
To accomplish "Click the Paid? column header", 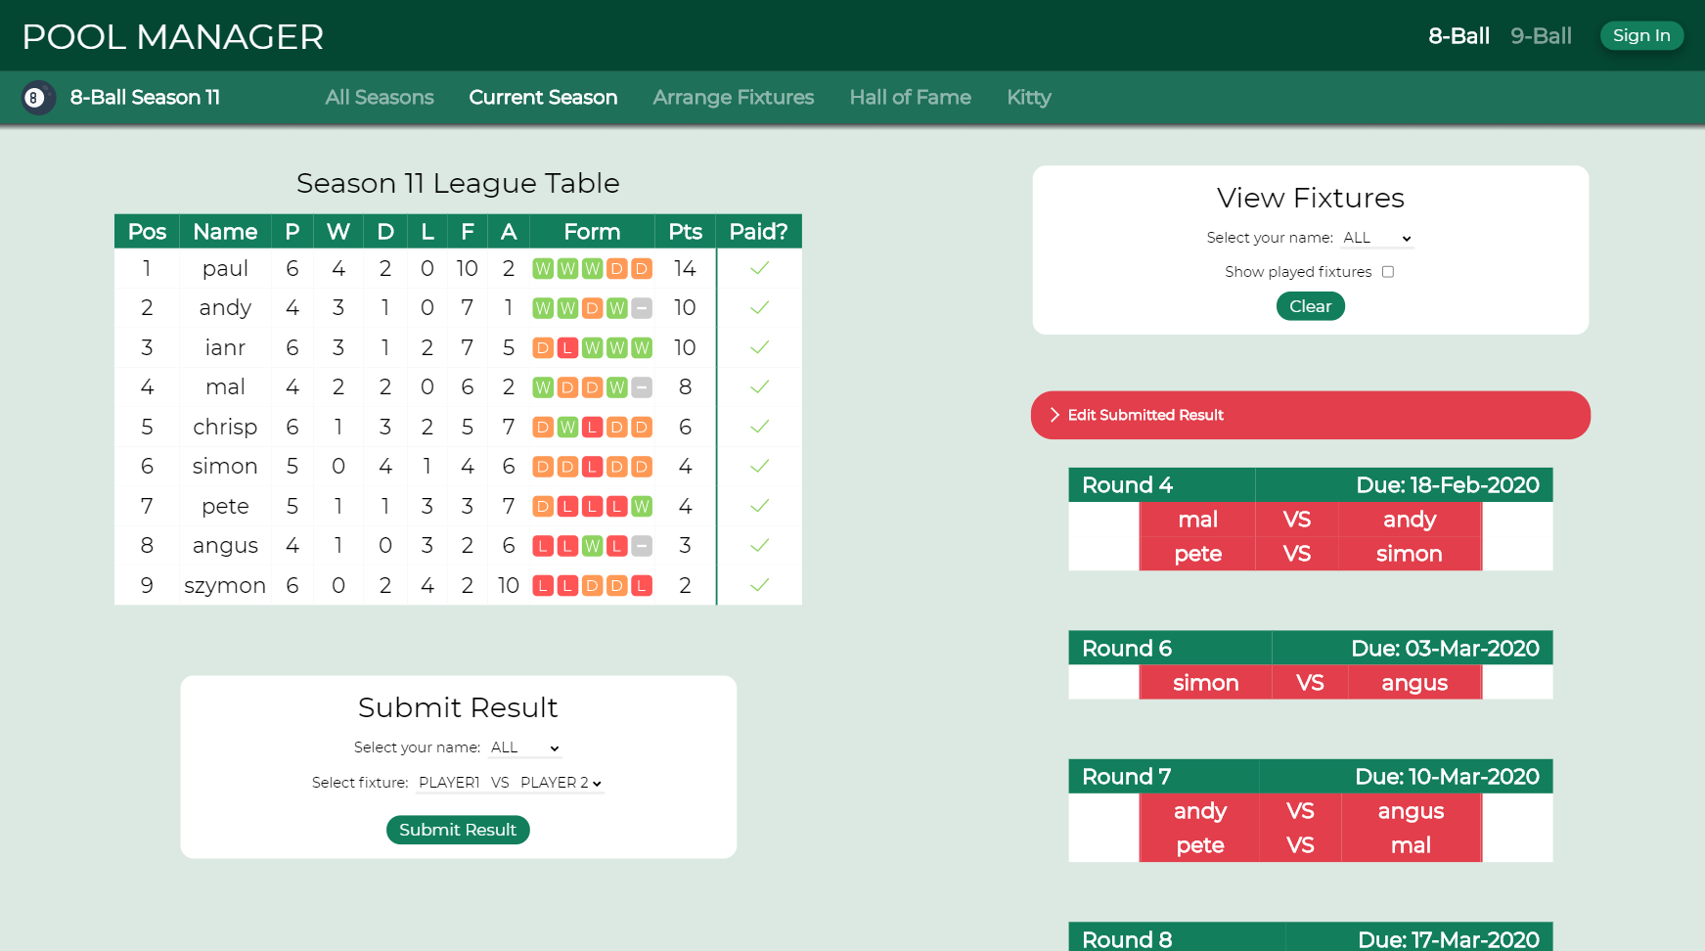I will [759, 232].
